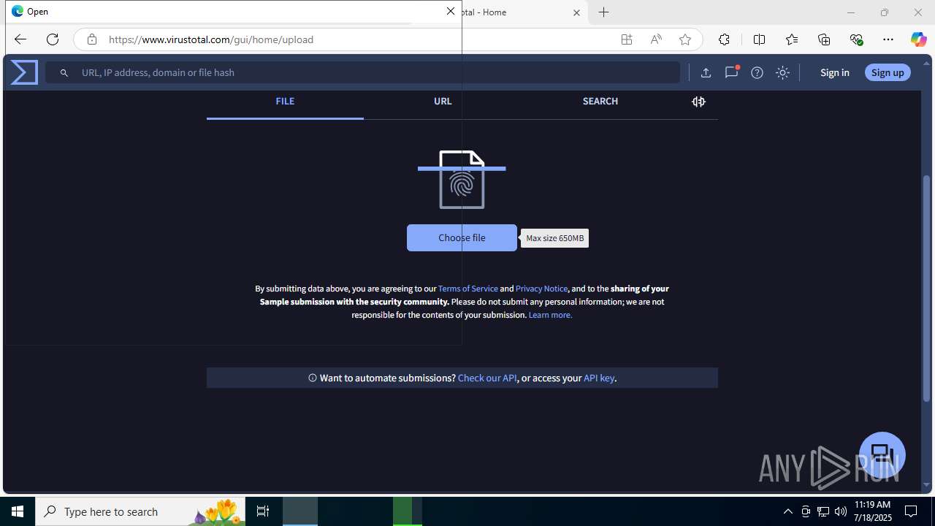Open the taskbar clock showing 11:19 AM
Screen dimensions: 935x526
pyautogui.click(x=872, y=511)
